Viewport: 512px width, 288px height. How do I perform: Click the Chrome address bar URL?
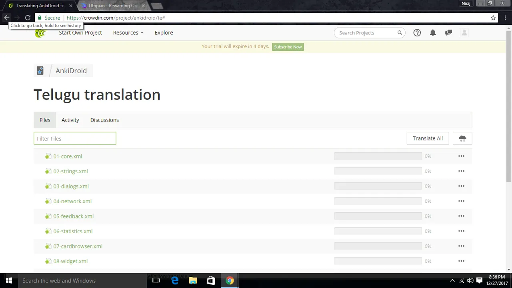tap(116, 18)
